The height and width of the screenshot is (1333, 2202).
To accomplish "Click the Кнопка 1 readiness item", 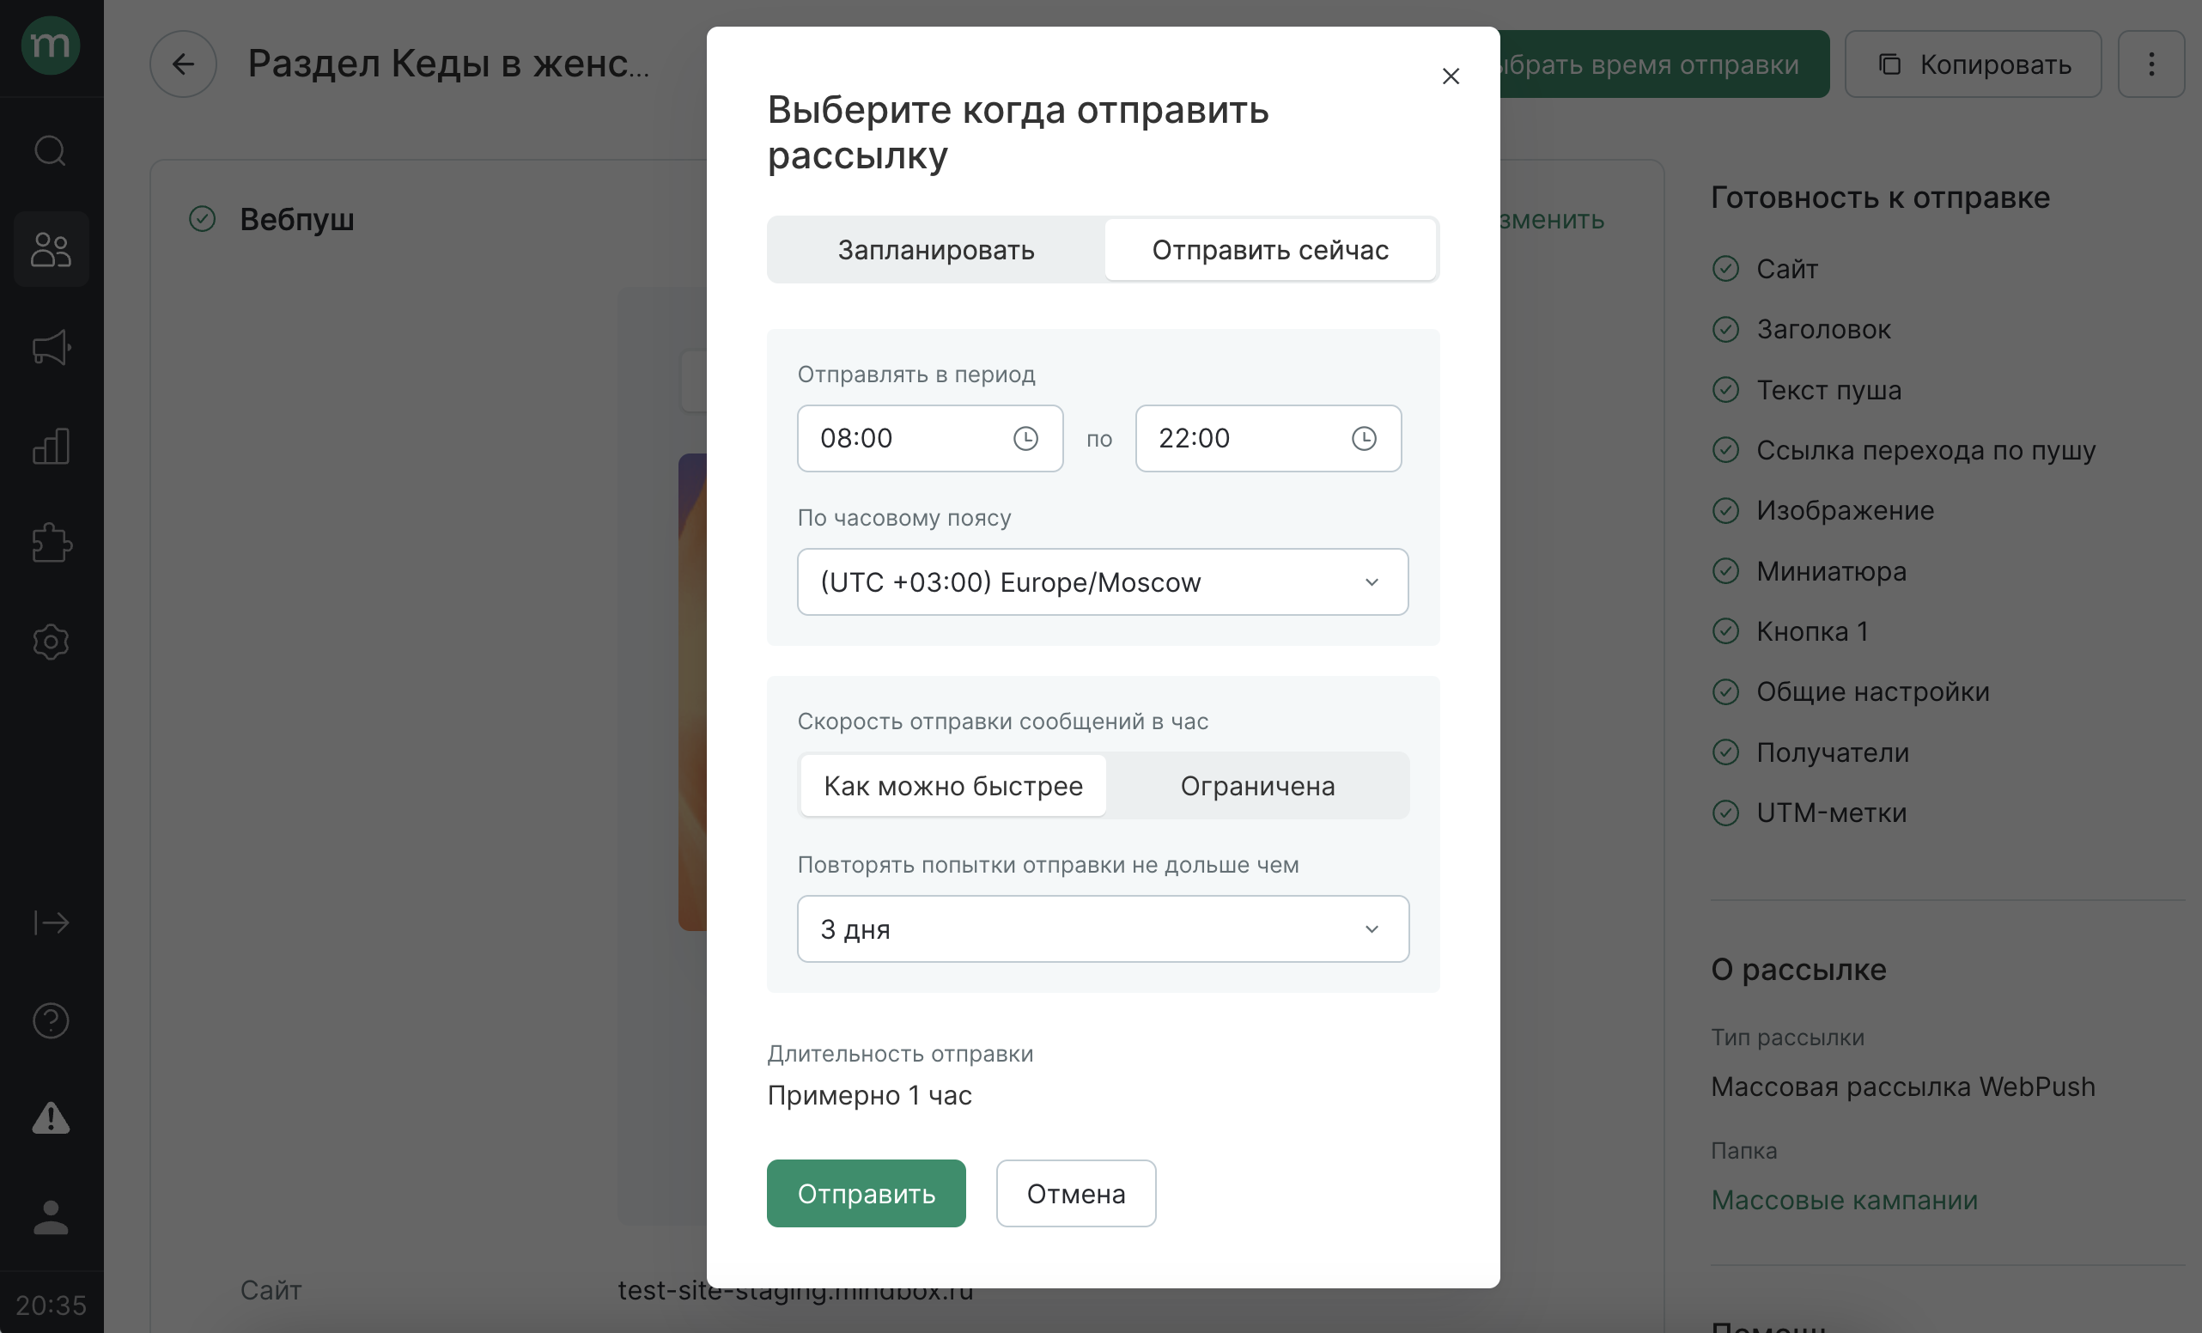I will [x=1812, y=631].
